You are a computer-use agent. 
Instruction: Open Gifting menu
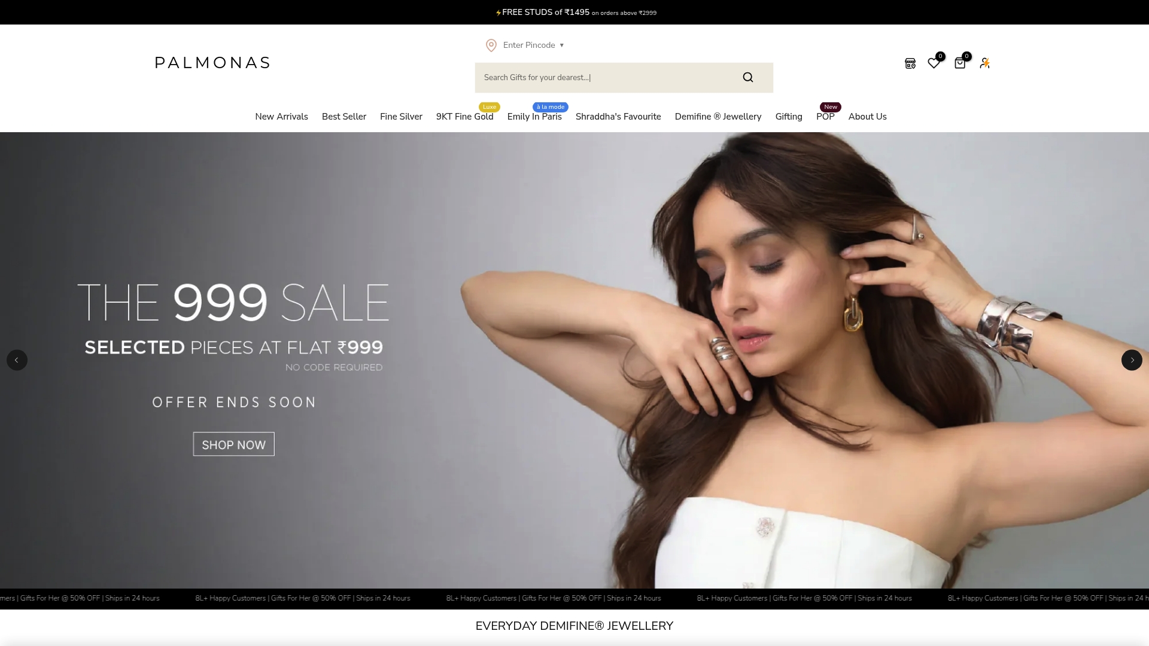(789, 117)
